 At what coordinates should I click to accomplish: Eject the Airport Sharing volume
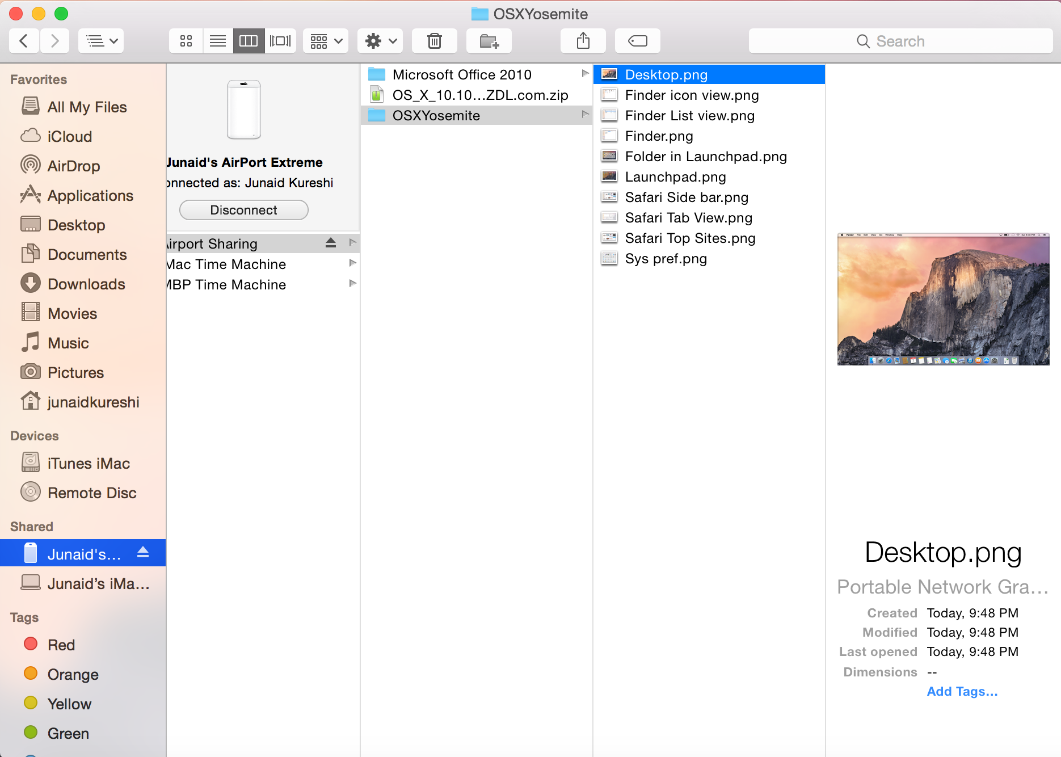point(331,243)
